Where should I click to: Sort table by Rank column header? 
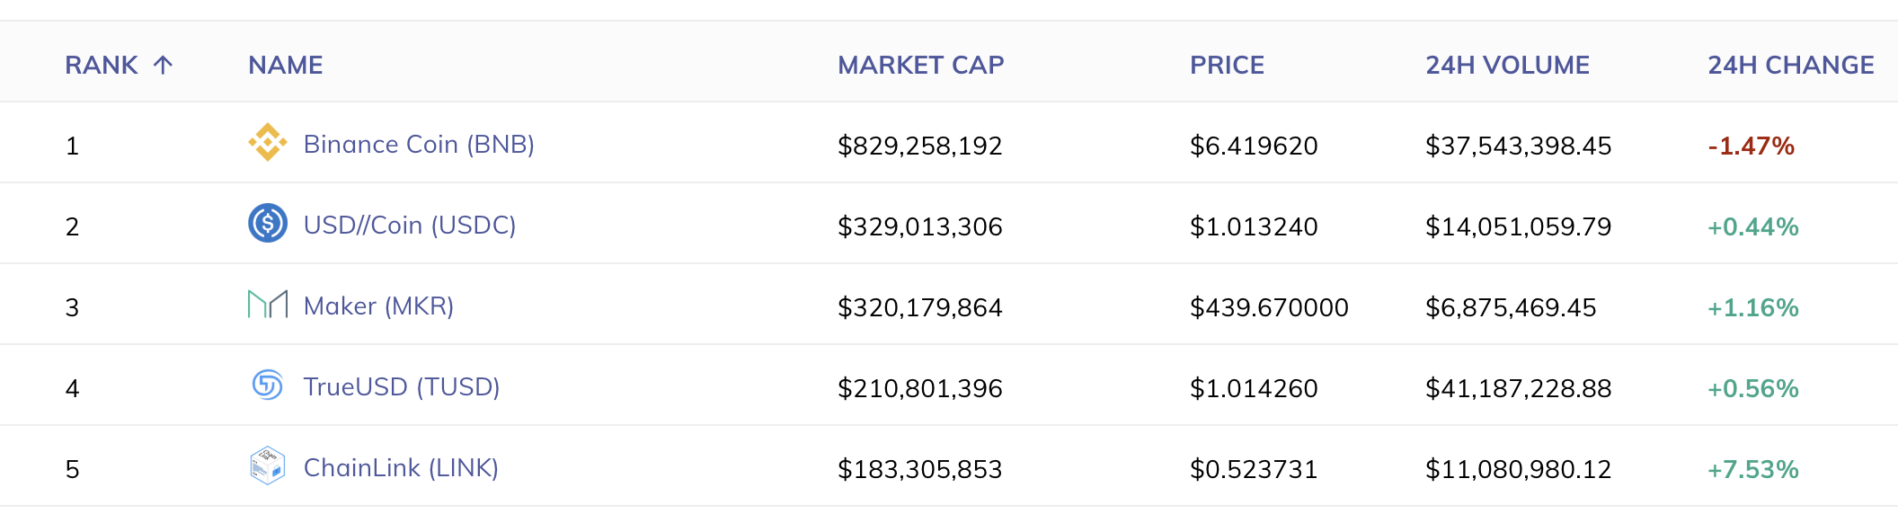pyautogui.click(x=102, y=65)
